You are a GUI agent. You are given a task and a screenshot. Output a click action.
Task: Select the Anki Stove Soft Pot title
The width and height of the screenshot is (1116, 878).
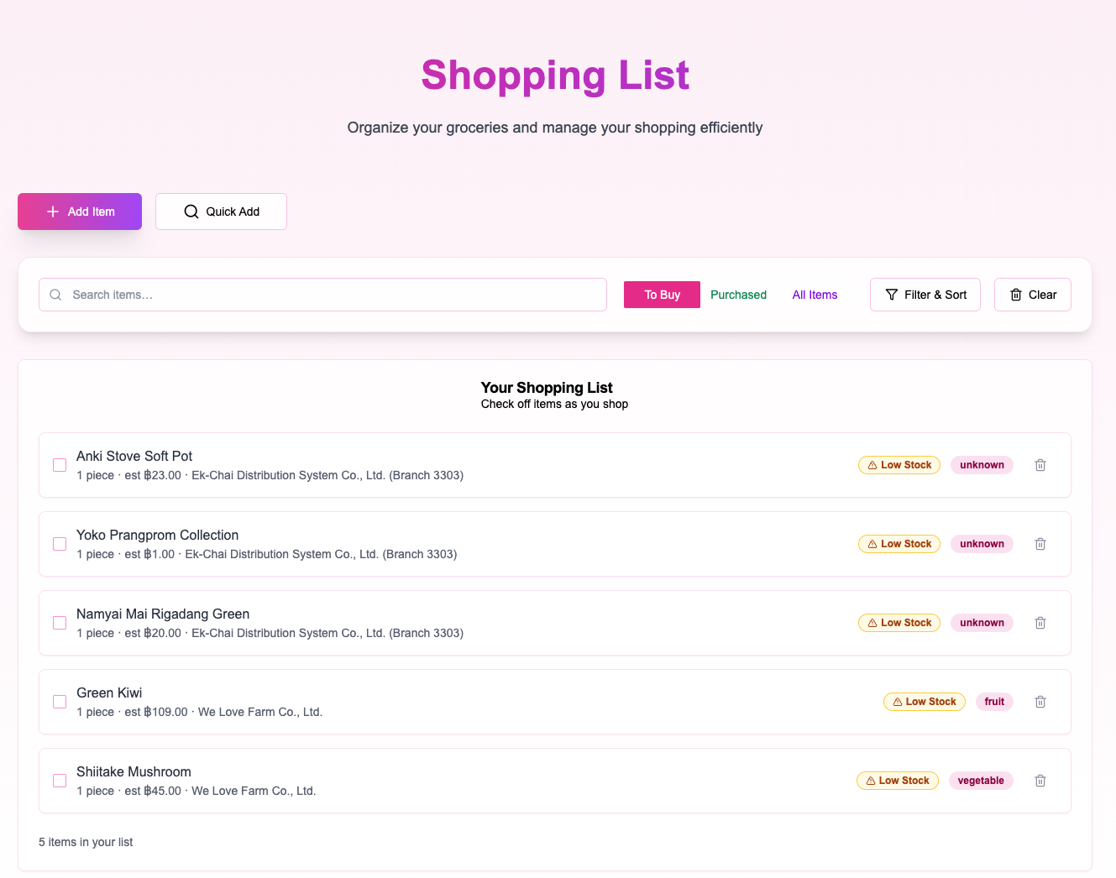coord(134,456)
